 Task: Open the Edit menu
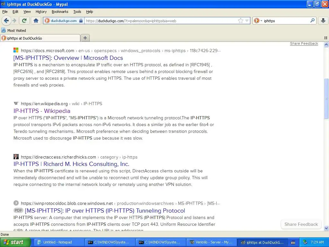pyautogui.click(x=15, y=12)
